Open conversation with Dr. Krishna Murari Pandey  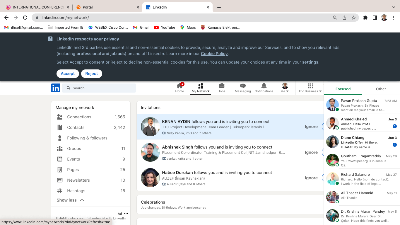[362, 216]
